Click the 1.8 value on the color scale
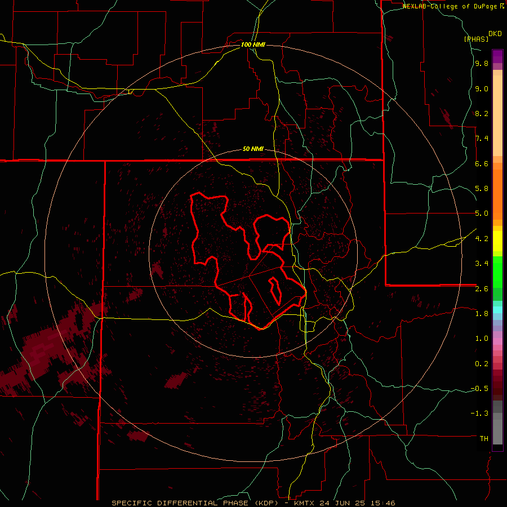Image resolution: width=507 pixels, height=507 pixels. (482, 314)
